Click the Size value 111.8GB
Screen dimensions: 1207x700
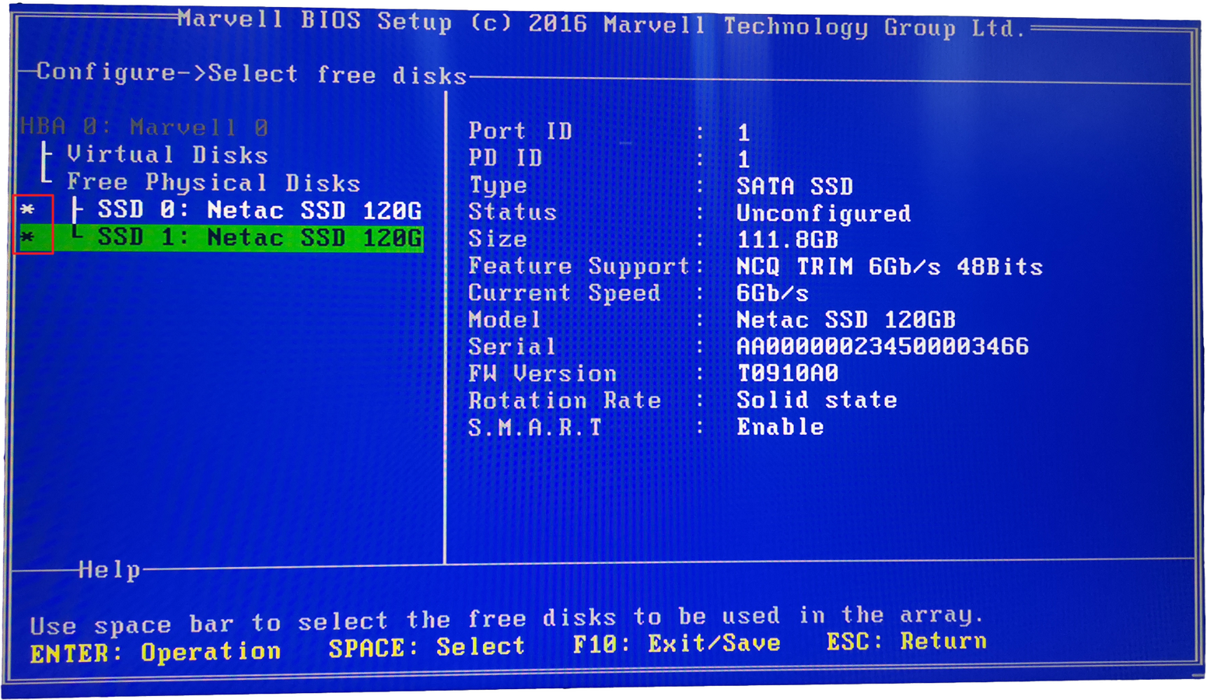click(x=787, y=240)
